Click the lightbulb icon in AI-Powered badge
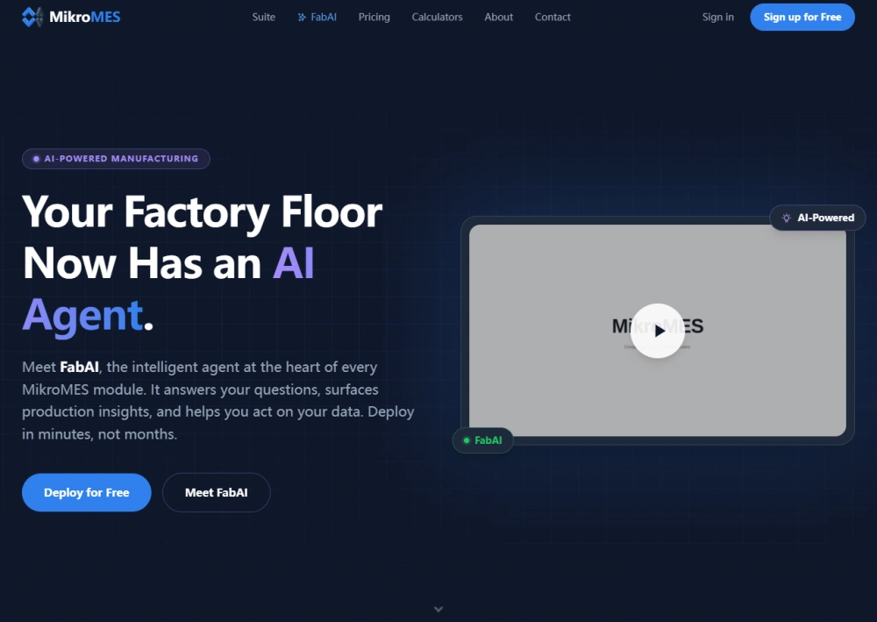The height and width of the screenshot is (622, 877). (787, 218)
